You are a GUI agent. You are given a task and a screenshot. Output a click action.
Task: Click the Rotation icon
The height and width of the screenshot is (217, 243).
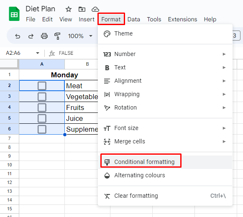click(107, 108)
